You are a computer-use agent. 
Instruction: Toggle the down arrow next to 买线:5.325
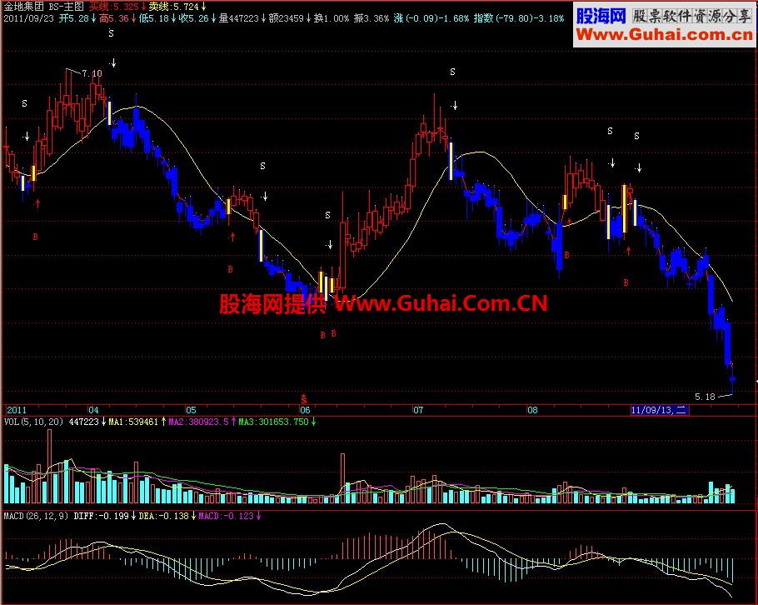(x=145, y=7)
